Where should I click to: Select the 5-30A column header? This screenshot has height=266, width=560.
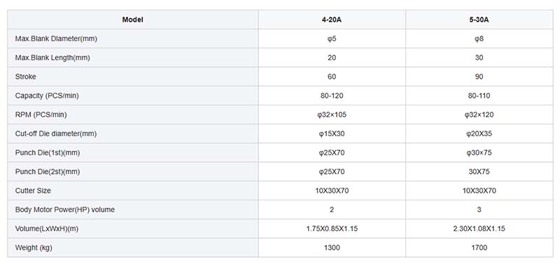479,20
